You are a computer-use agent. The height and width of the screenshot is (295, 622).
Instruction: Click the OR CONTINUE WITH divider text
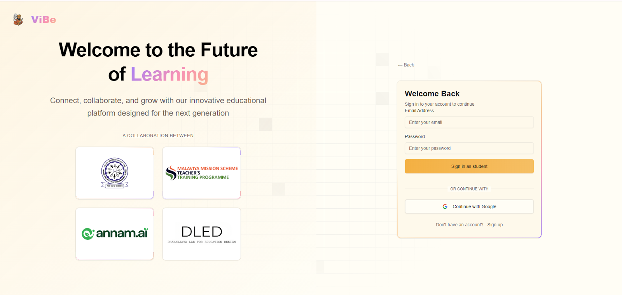[x=469, y=189]
